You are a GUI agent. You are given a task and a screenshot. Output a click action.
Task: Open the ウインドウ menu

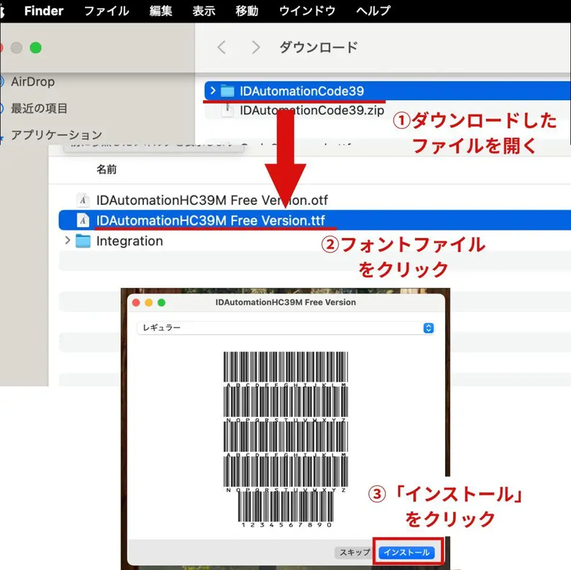pos(307,11)
